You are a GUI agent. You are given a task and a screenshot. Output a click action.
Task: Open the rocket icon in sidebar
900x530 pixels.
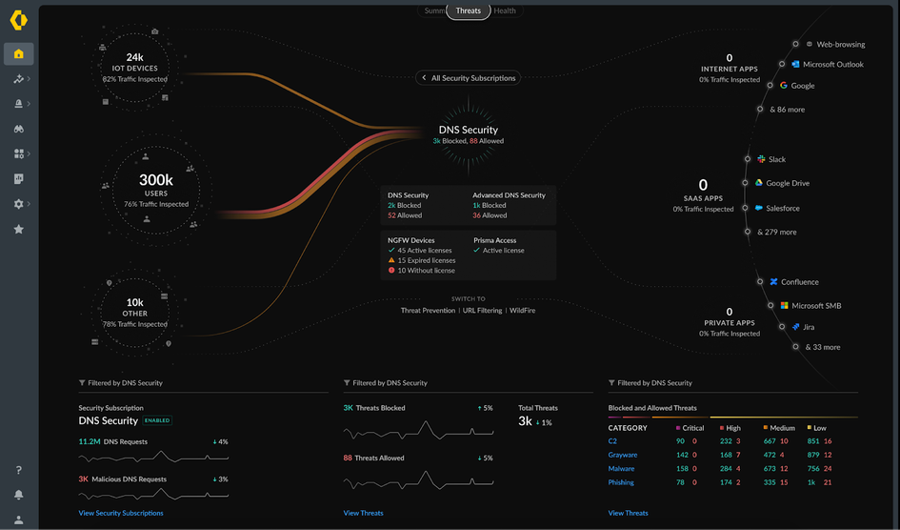click(18, 79)
